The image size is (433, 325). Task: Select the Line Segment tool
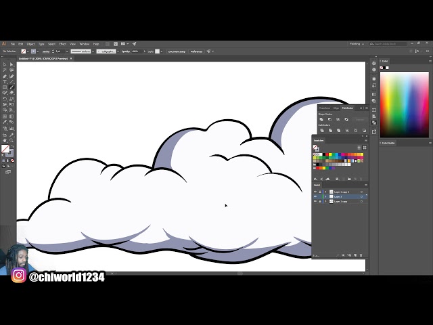[12, 82]
